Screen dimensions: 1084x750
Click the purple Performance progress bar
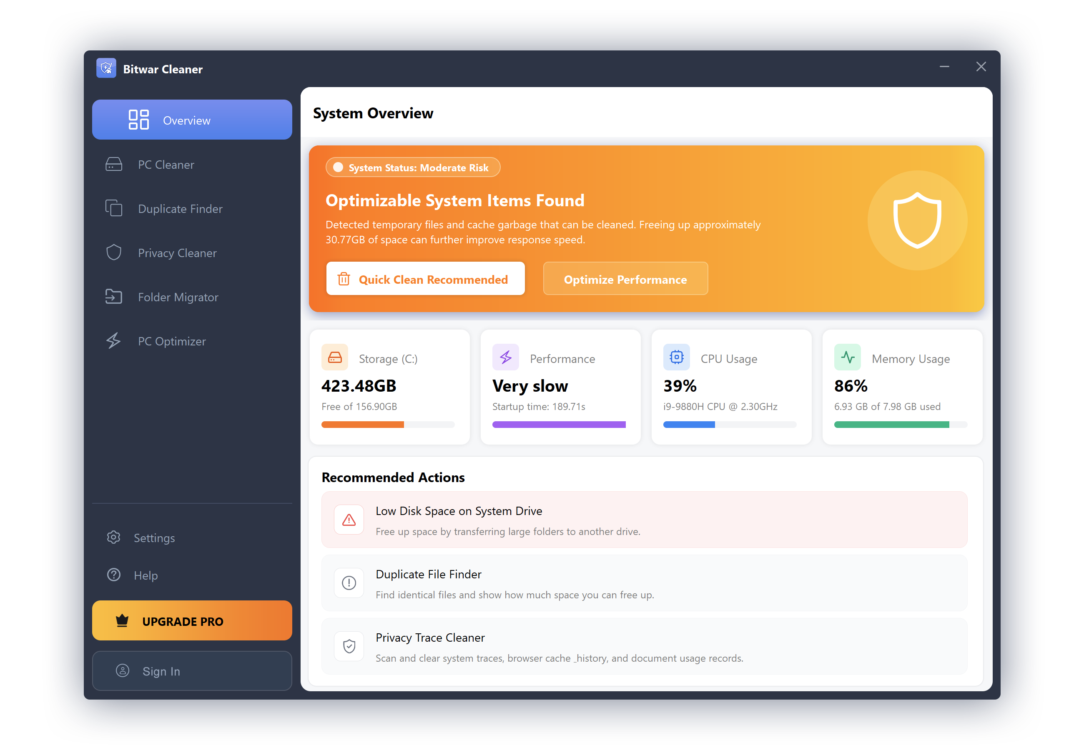[x=558, y=425]
